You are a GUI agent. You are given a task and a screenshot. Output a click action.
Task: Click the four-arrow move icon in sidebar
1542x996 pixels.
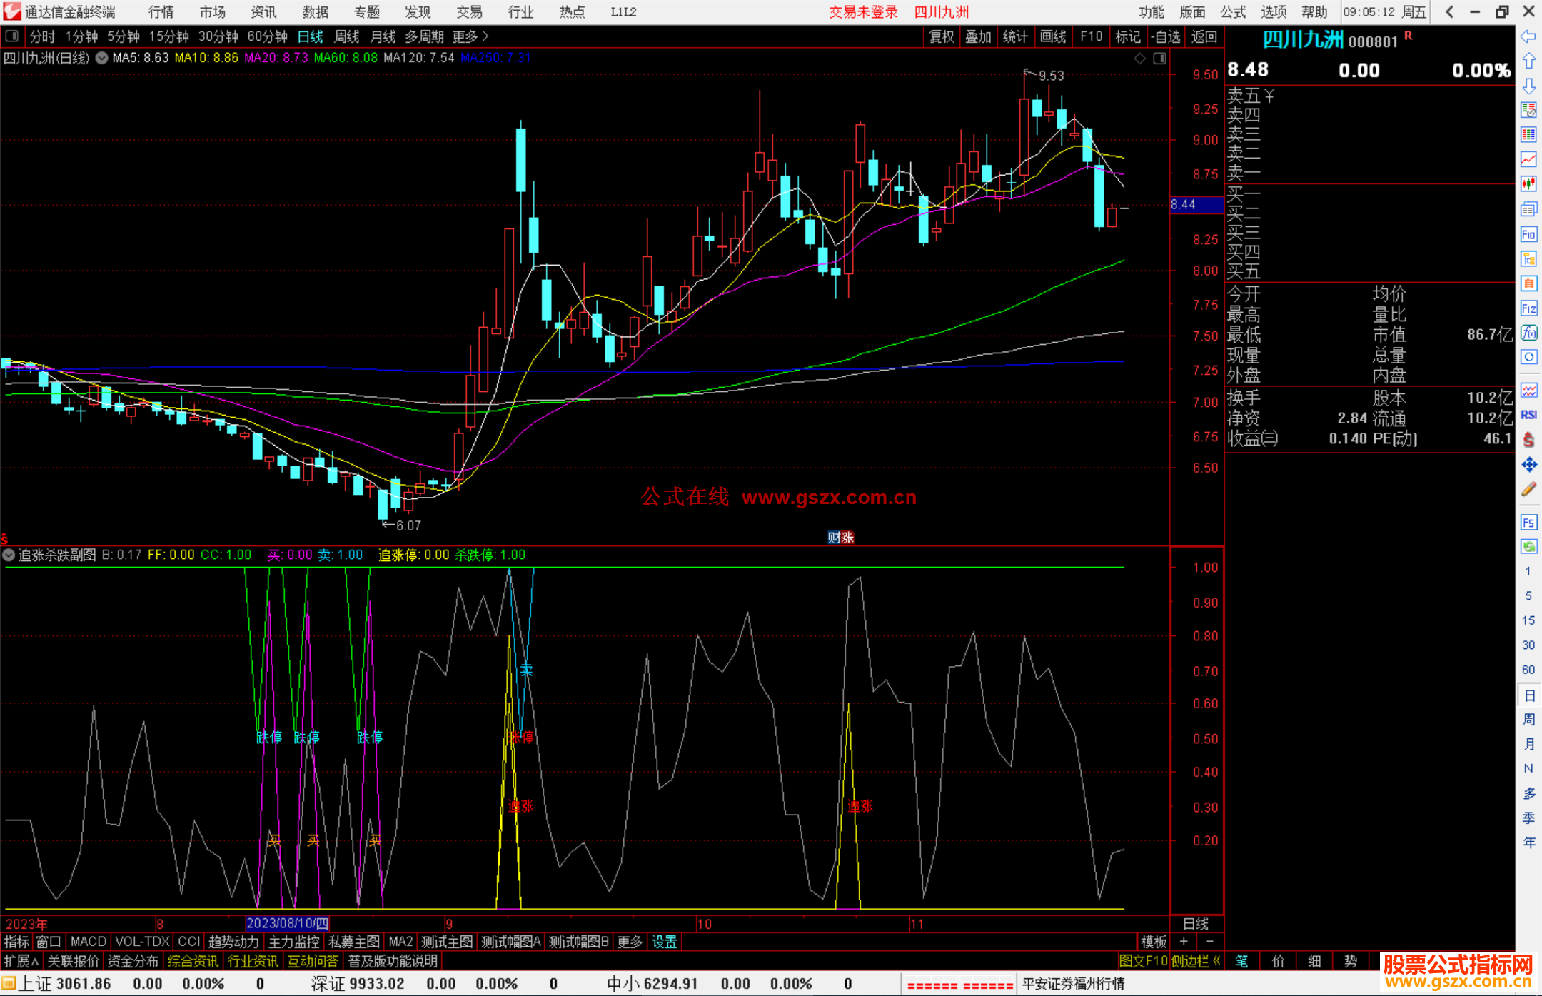click(1528, 465)
